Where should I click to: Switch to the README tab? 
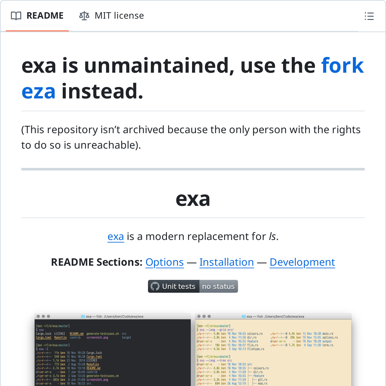(x=45, y=16)
